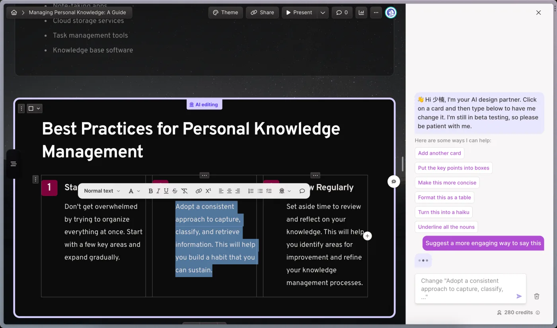Open the outline sidebar hamburger icon
The height and width of the screenshot is (328, 557).
14,164
